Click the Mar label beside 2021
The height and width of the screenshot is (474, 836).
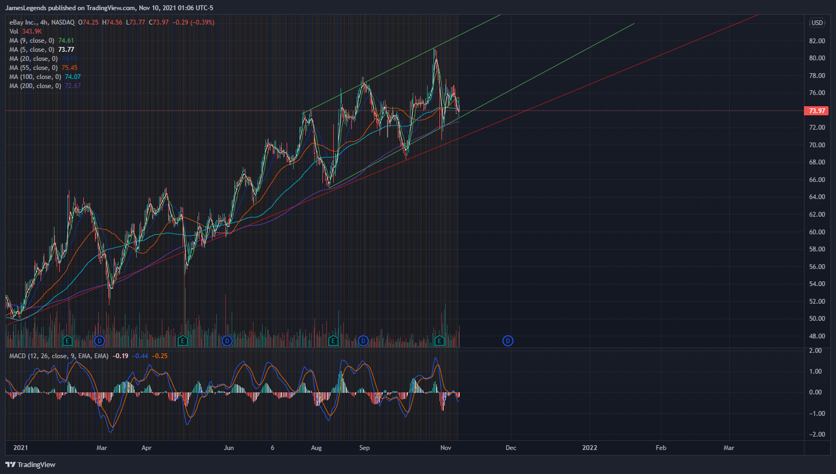point(101,448)
